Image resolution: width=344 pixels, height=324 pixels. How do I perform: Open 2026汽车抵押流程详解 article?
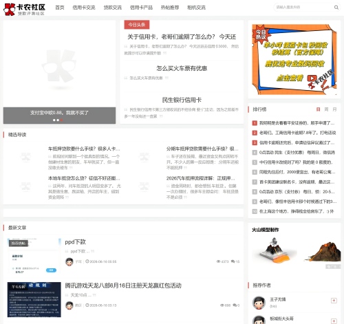point(201,178)
